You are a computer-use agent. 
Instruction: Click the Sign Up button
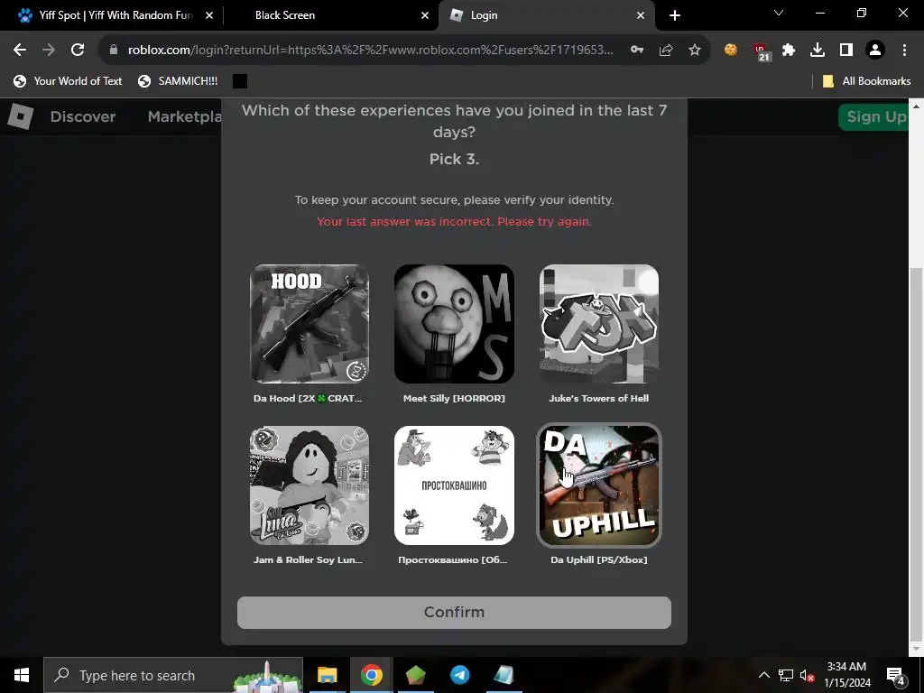pyautogui.click(x=873, y=116)
